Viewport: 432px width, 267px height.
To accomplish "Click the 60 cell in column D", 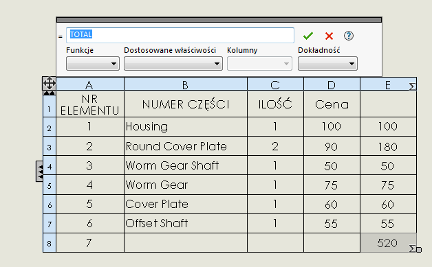I will pos(332,205).
